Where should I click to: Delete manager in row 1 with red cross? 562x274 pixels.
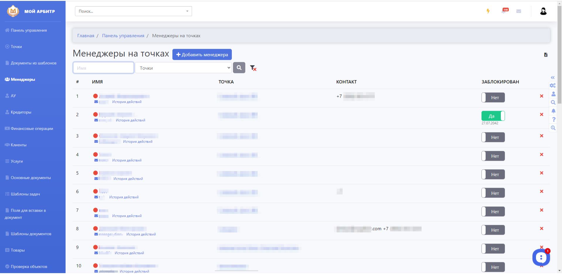tap(542, 96)
